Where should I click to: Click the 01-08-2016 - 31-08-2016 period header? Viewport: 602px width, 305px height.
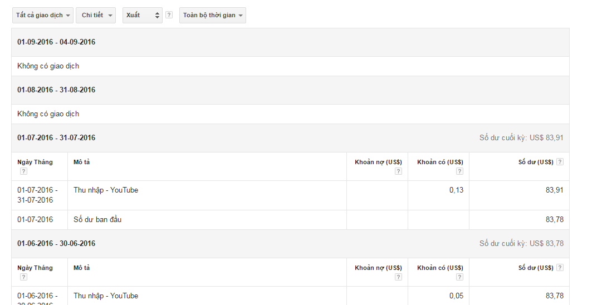(56, 90)
